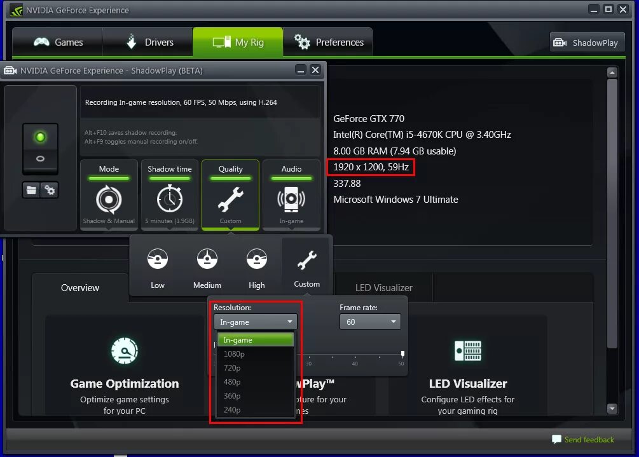Click the GeForce GTX 770 text
Image resolution: width=639 pixels, height=457 pixels.
click(369, 118)
